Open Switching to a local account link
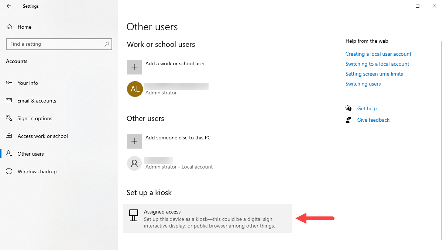The image size is (443, 250). [377, 64]
